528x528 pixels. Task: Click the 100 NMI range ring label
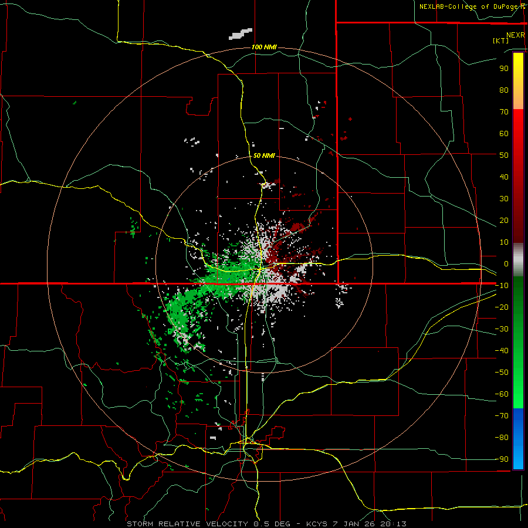[x=264, y=47]
